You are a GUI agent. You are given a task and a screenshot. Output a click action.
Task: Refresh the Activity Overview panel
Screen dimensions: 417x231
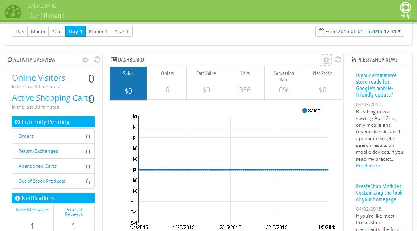97,60
